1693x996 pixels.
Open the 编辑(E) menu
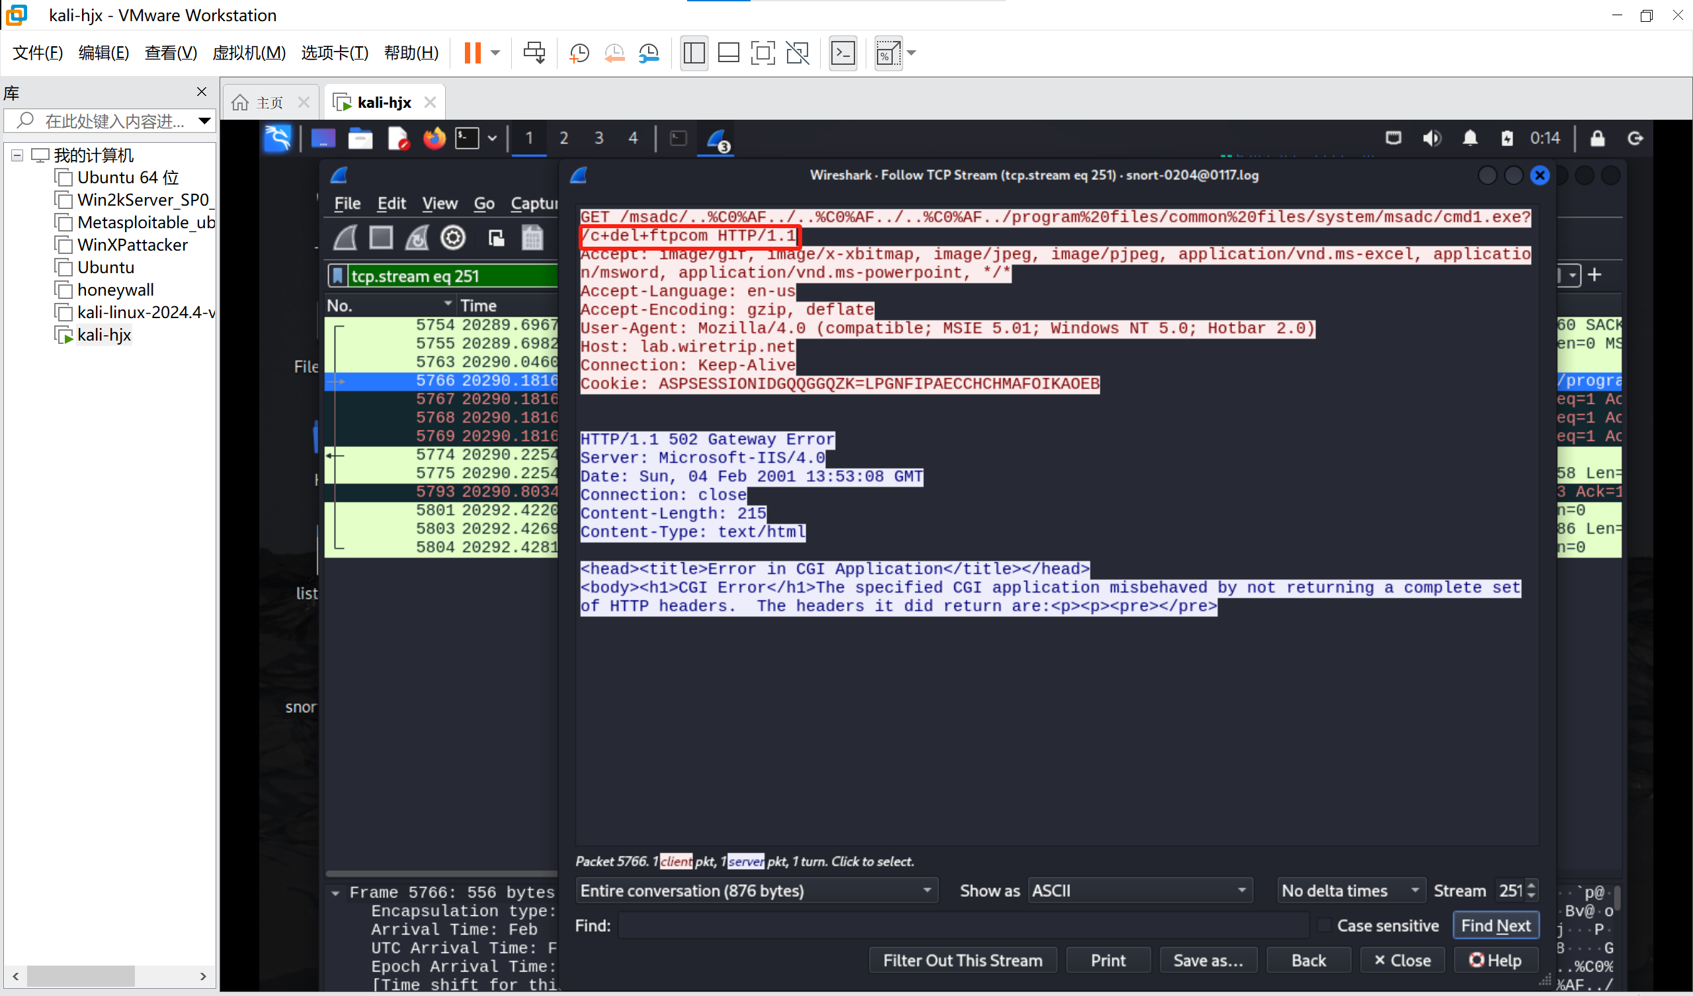pos(103,52)
